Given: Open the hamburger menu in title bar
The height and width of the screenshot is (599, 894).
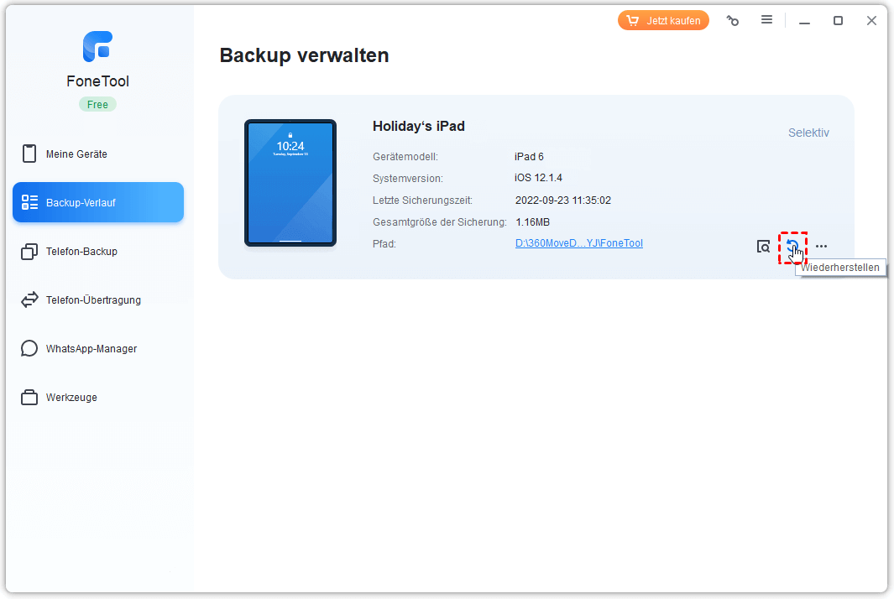Looking at the screenshot, I should (766, 20).
